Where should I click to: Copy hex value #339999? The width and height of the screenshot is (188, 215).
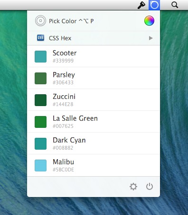[63, 61]
